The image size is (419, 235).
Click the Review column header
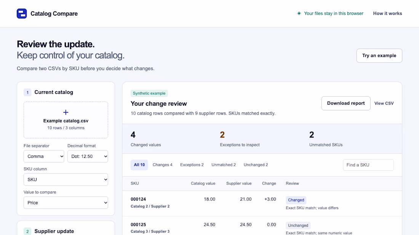(292, 184)
